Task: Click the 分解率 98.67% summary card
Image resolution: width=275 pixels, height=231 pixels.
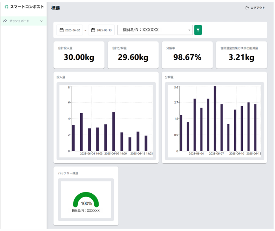Action: (187, 55)
